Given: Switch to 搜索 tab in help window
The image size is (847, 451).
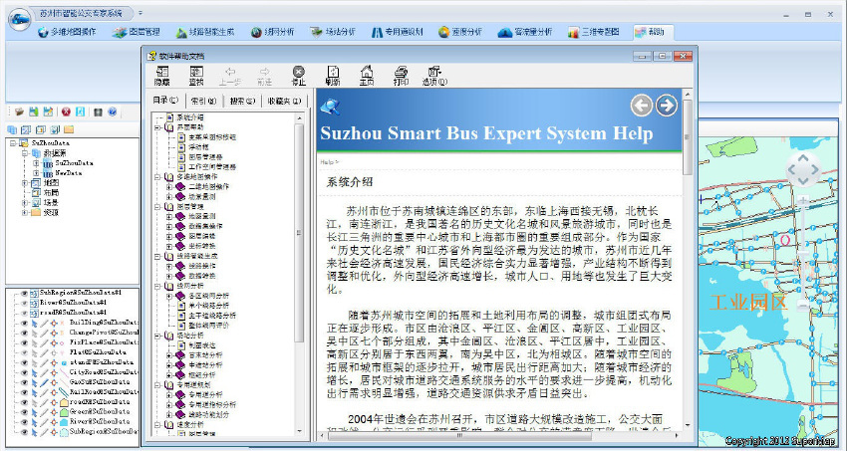Looking at the screenshot, I should [242, 101].
